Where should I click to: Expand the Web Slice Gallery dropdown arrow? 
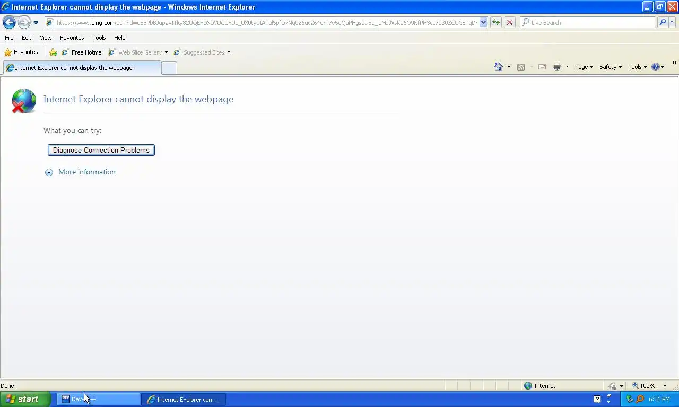166,52
